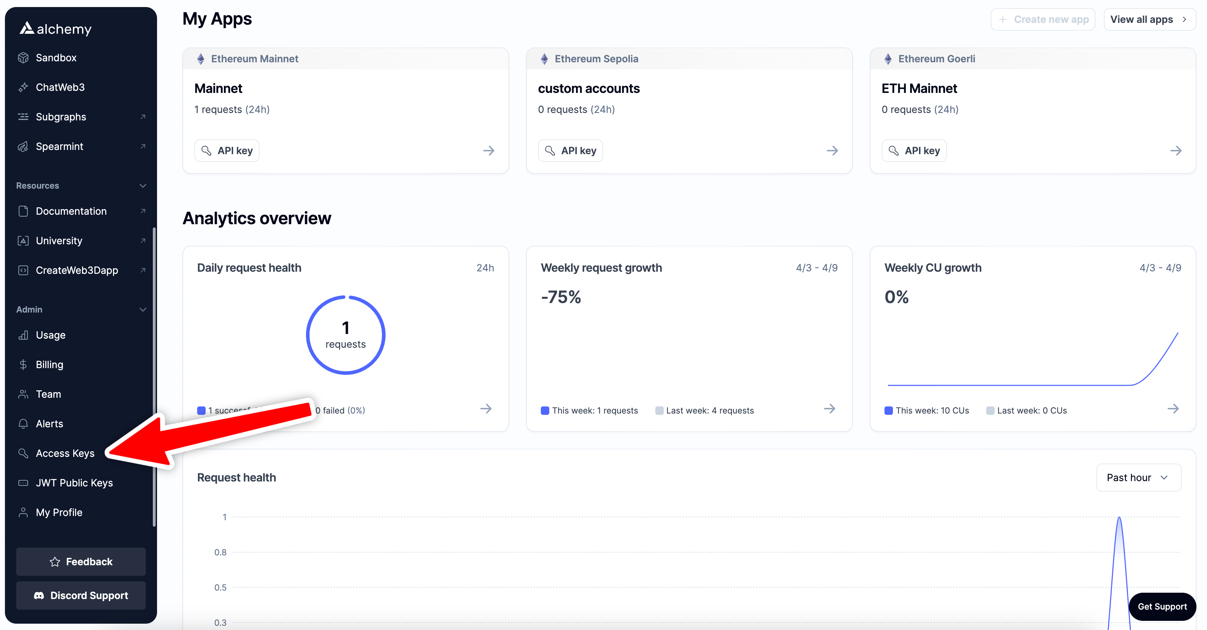Screen dimensions: 1207x630
Task: Open JWT Public Keys menu item
Action: pos(74,483)
